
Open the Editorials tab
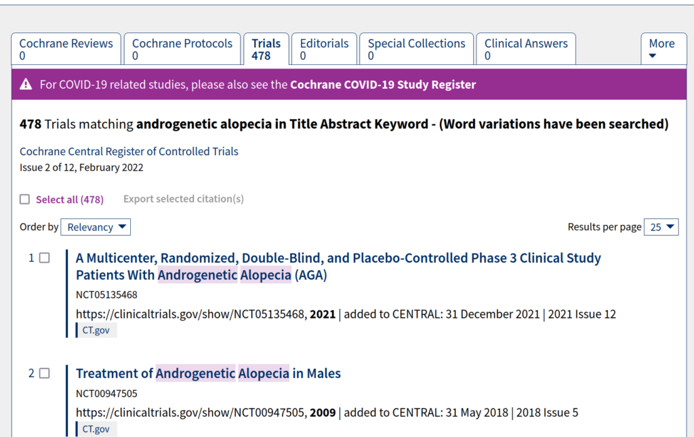point(324,49)
